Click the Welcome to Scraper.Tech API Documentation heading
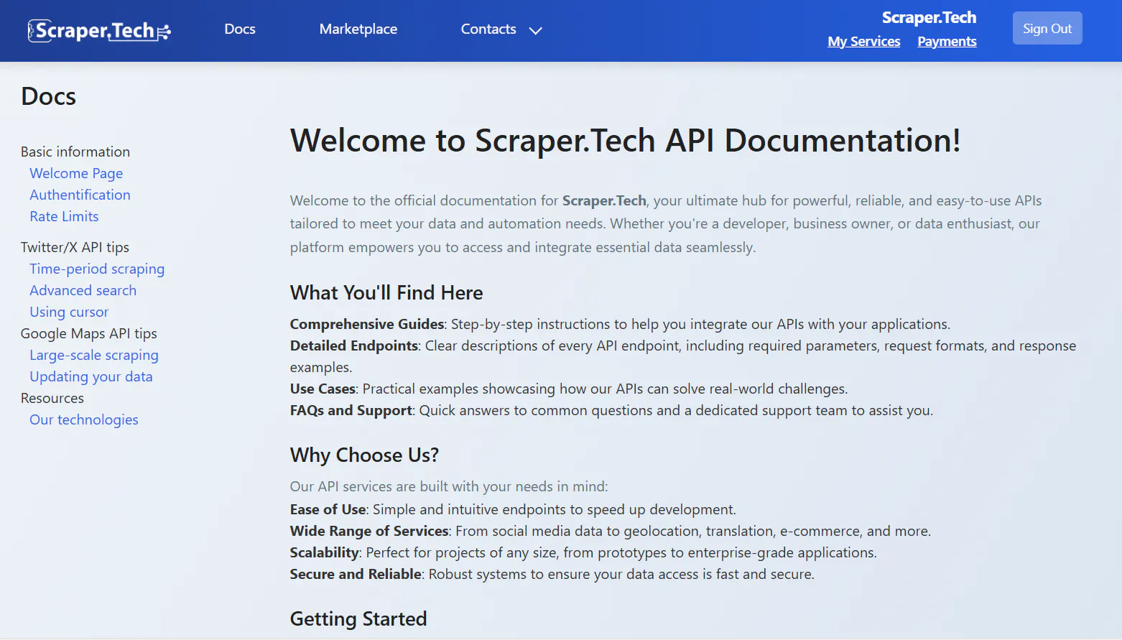 pyautogui.click(x=625, y=141)
